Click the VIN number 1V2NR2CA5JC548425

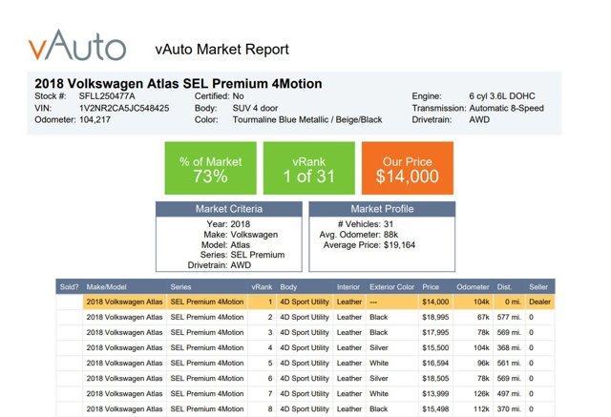(124, 109)
